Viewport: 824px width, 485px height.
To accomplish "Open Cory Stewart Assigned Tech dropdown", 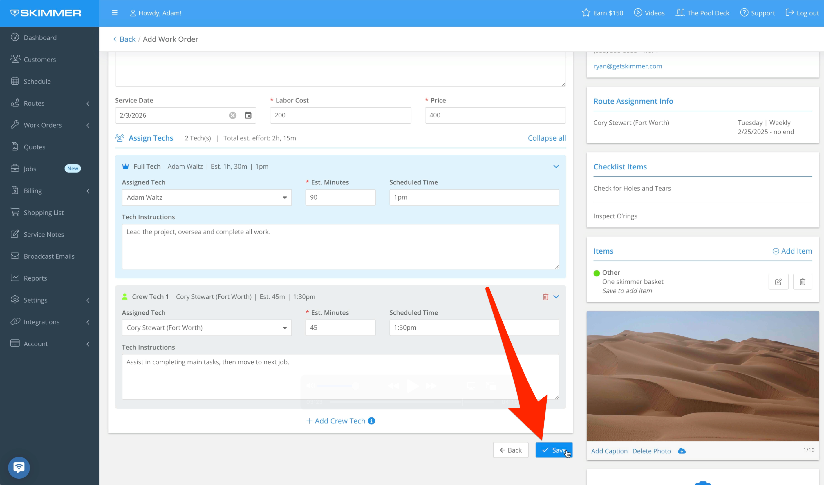I will (x=207, y=328).
